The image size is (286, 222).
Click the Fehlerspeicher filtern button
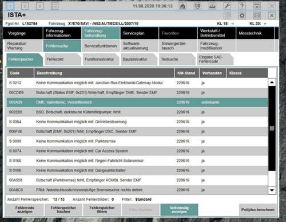(102, 209)
